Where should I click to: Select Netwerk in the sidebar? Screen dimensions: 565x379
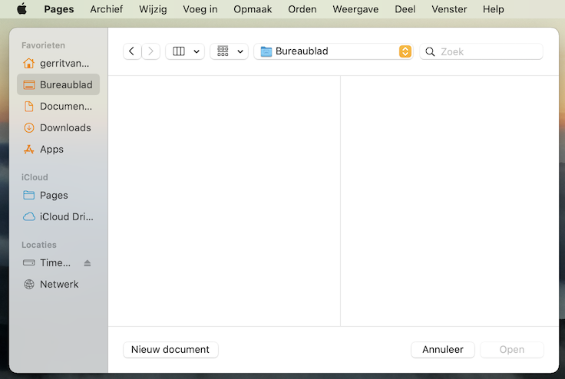pyautogui.click(x=58, y=284)
